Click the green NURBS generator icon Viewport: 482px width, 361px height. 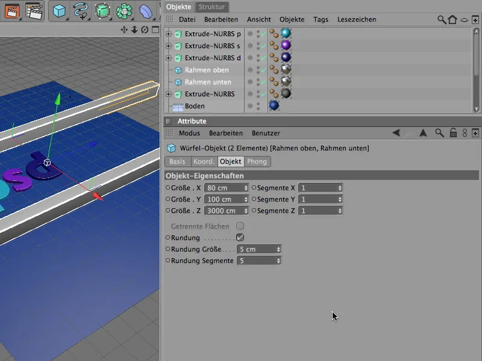coord(102,11)
